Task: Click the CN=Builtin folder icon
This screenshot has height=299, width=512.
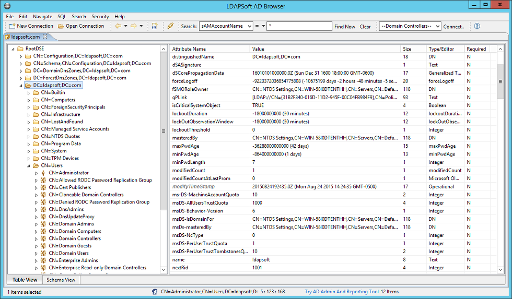Action: coord(36,92)
